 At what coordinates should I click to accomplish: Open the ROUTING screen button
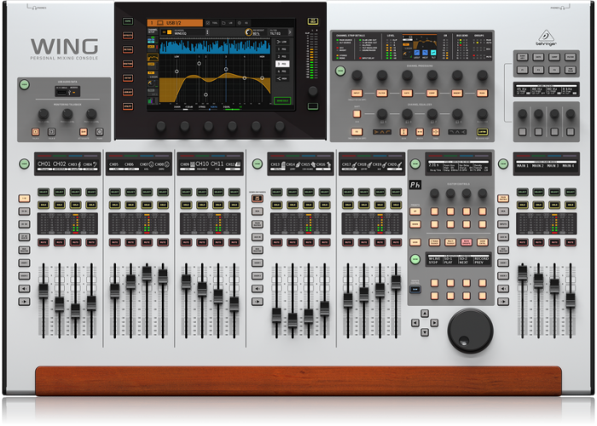tap(128, 64)
